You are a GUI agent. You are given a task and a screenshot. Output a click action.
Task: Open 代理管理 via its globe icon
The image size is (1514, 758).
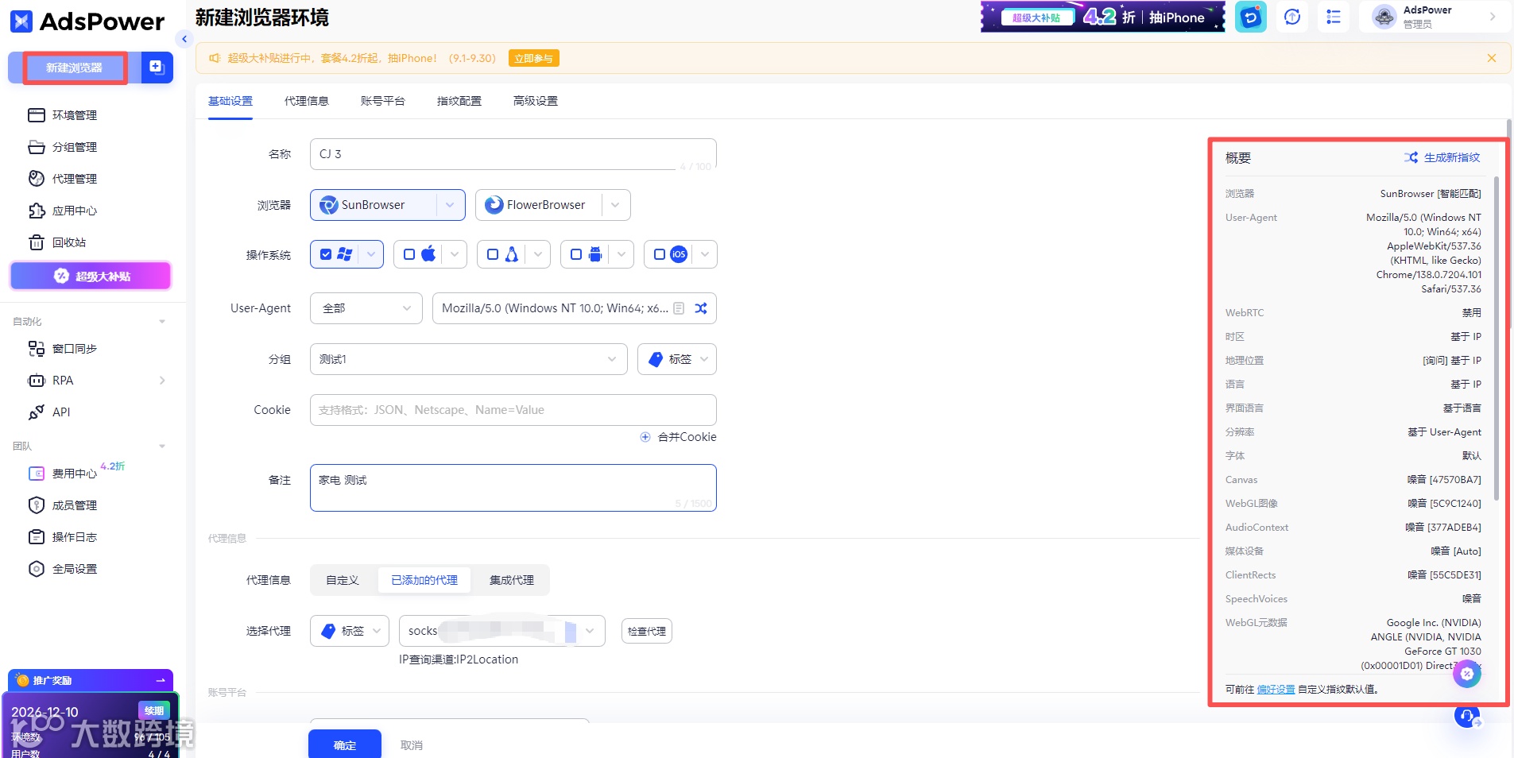pos(37,179)
